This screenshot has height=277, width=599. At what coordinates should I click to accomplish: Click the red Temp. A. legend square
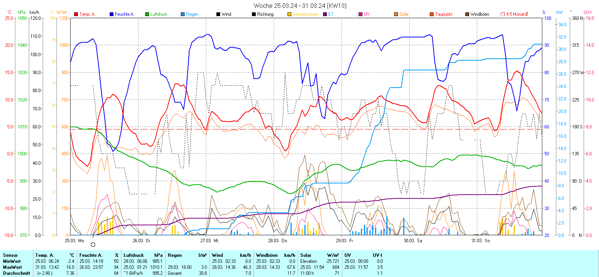[76, 14]
